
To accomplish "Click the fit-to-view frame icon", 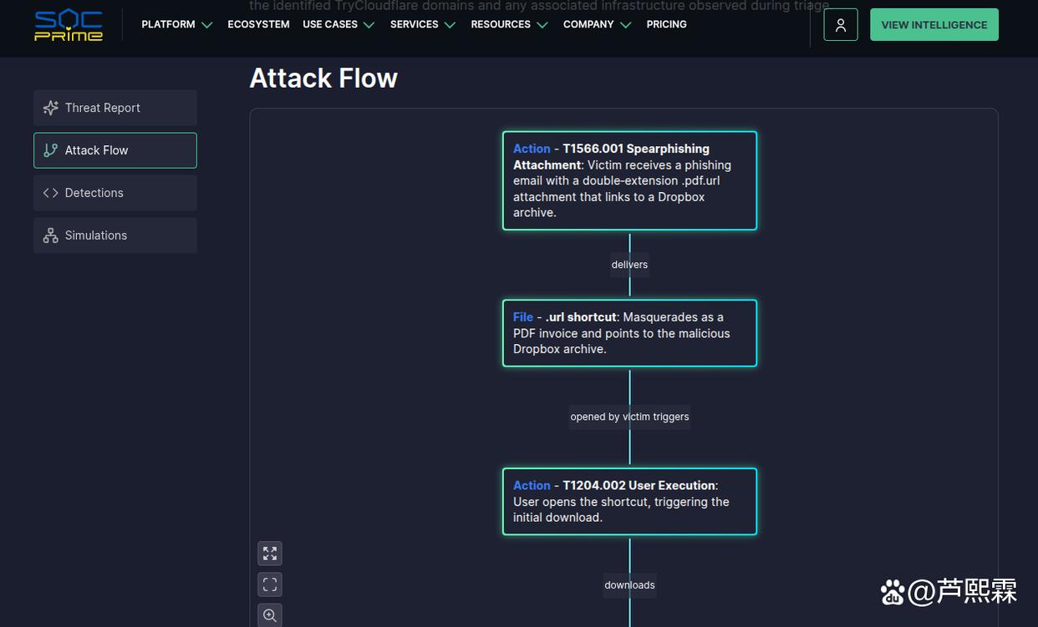I will pyautogui.click(x=270, y=584).
